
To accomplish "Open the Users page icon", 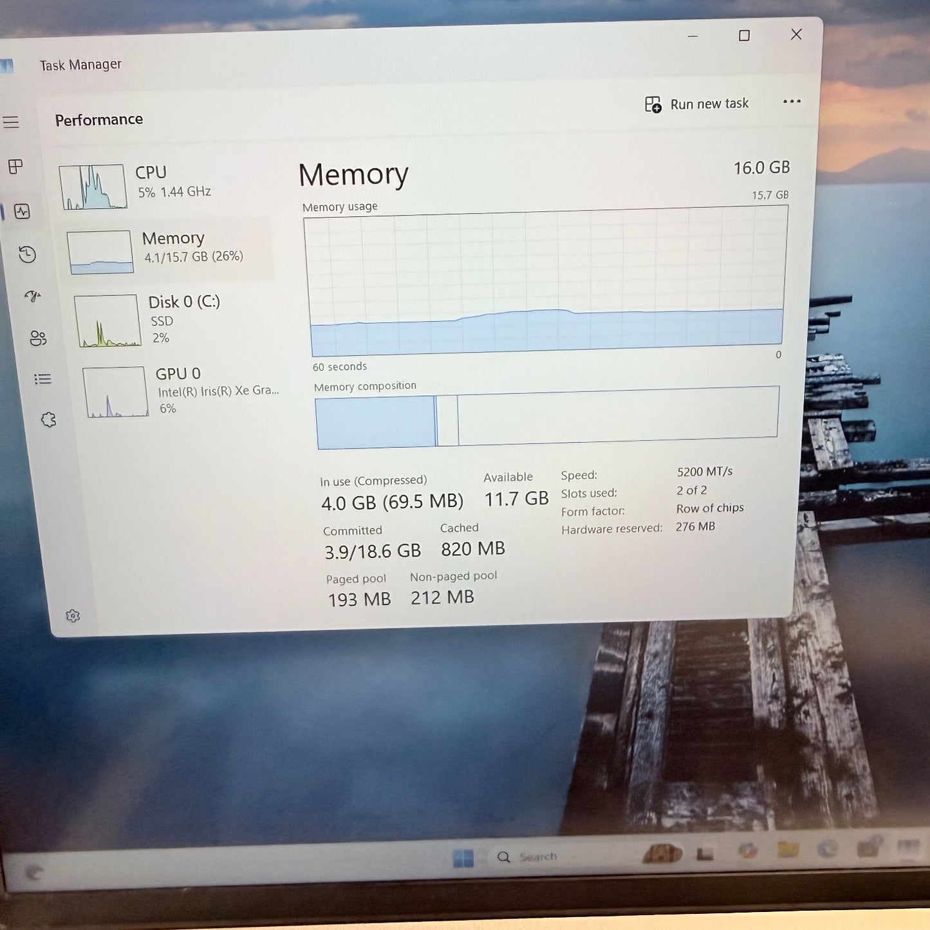I will coord(38,338).
